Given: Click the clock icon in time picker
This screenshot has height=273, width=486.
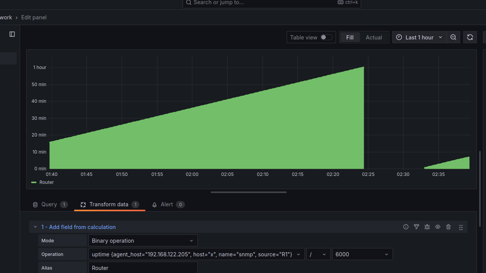Looking at the screenshot, I should click(399, 37).
